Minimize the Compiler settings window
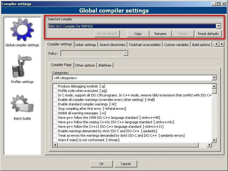 213,4
